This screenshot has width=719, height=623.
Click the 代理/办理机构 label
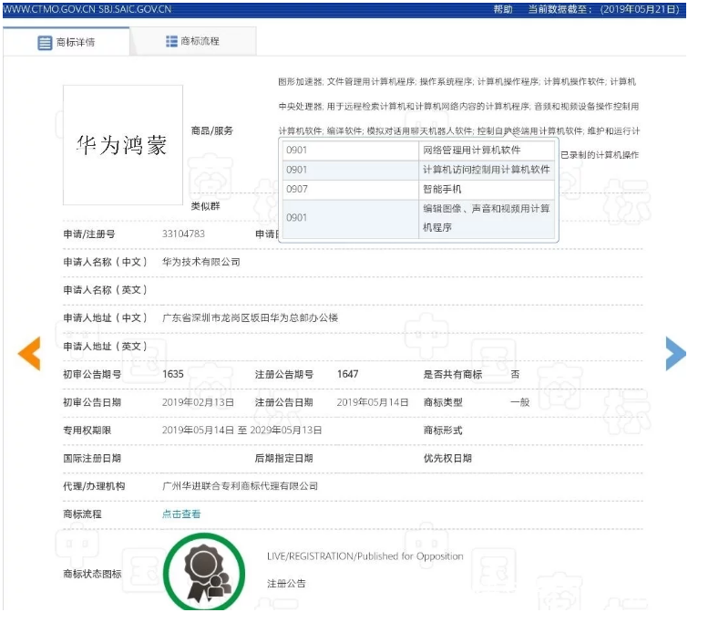click(94, 486)
